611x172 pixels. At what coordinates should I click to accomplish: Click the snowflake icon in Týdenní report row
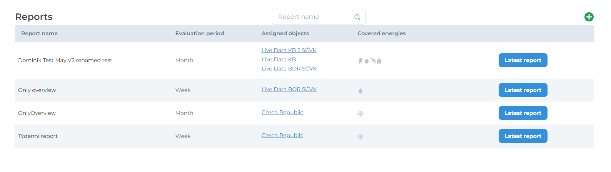coord(361,137)
